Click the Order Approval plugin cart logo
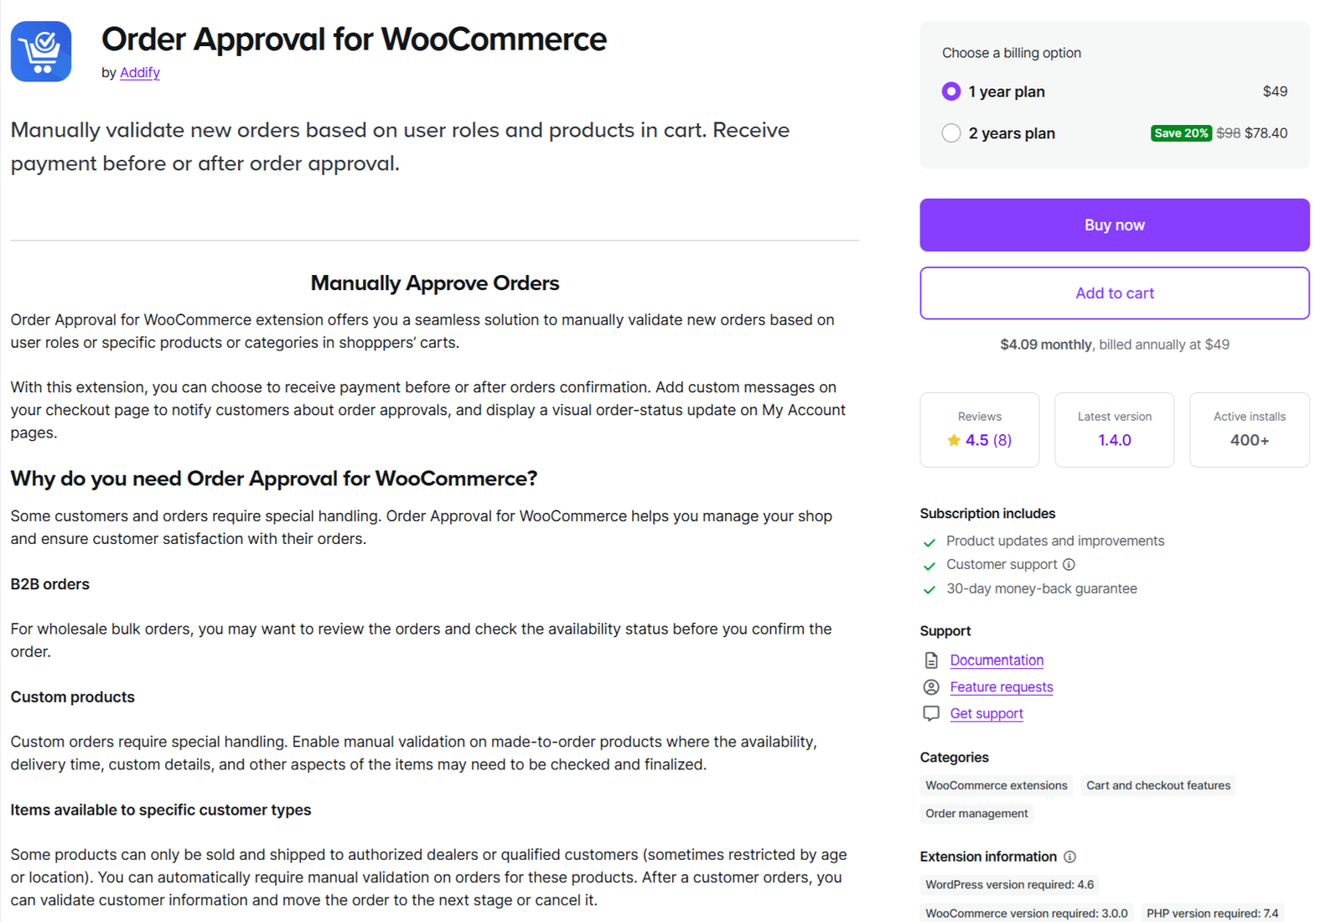Screen dimensions: 1341x922 click(x=41, y=51)
